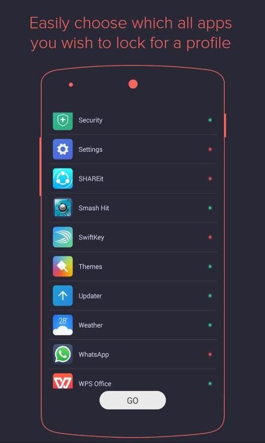Image resolution: width=265 pixels, height=443 pixels.
Task: Tap the Weather row label
Action: pos(91,325)
